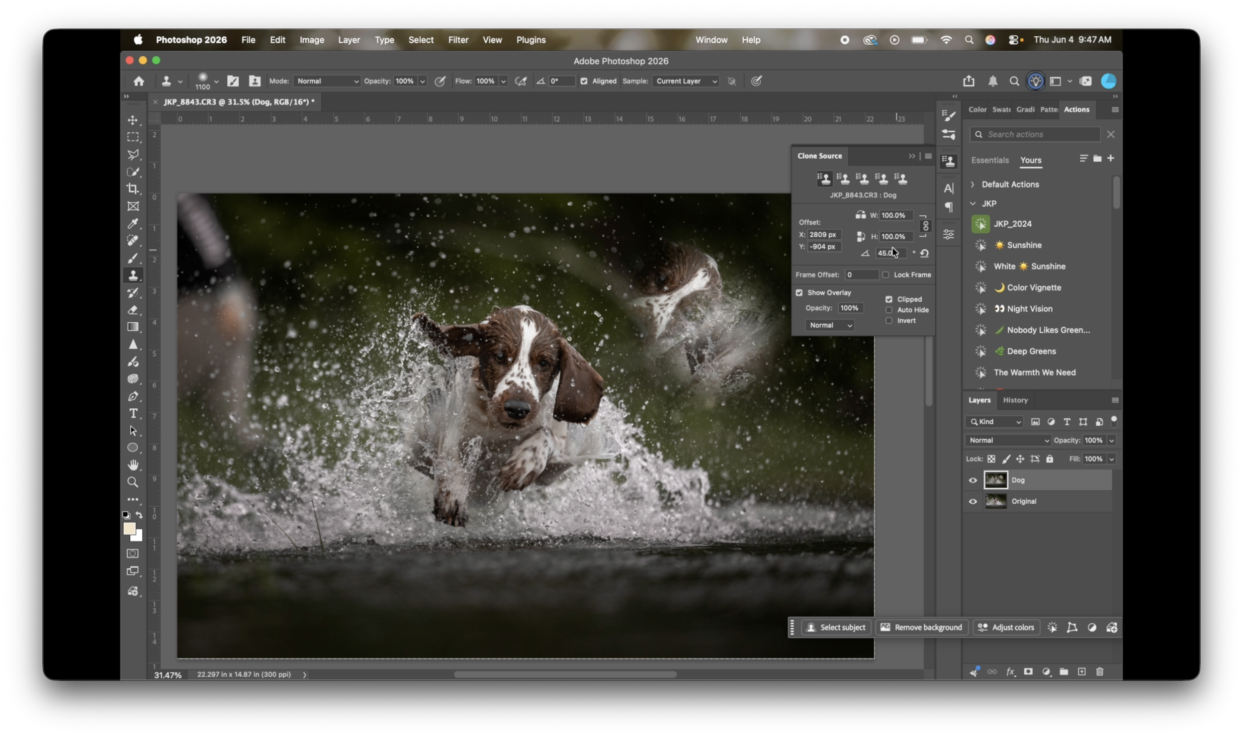Click the Search actions field
Image resolution: width=1243 pixels, height=737 pixels.
pyautogui.click(x=1034, y=134)
